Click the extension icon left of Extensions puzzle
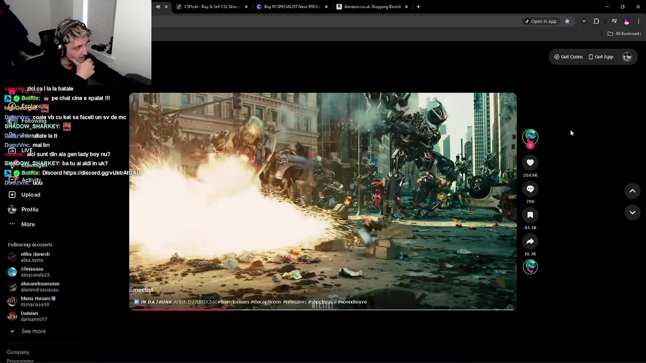This screenshot has width=646, height=363. [584, 21]
